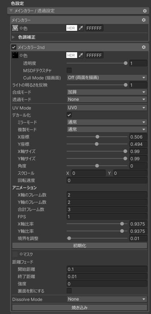Disable the メインカラー2nd checkbox
Screen dimensions: 151x314
pos(14,47)
